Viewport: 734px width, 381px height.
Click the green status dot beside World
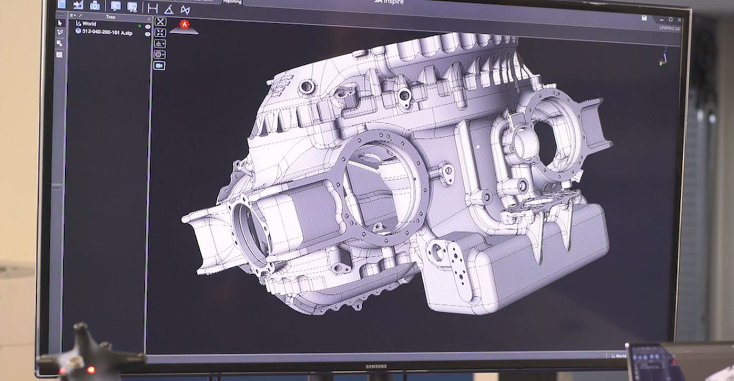coord(140,26)
